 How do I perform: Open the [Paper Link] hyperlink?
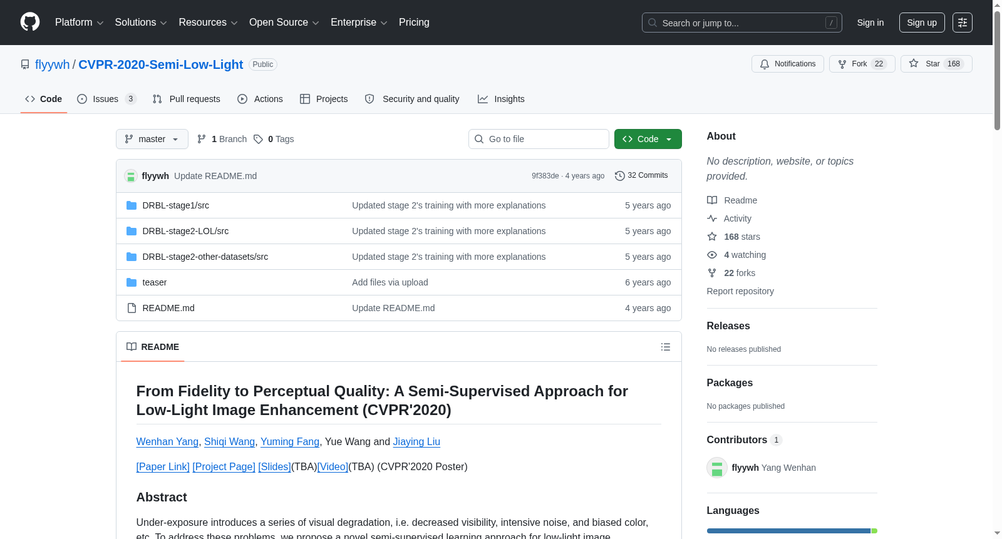pos(163,467)
